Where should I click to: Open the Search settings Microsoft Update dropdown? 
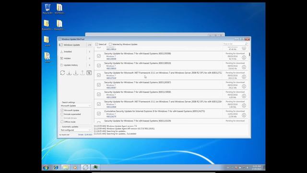click(76, 106)
